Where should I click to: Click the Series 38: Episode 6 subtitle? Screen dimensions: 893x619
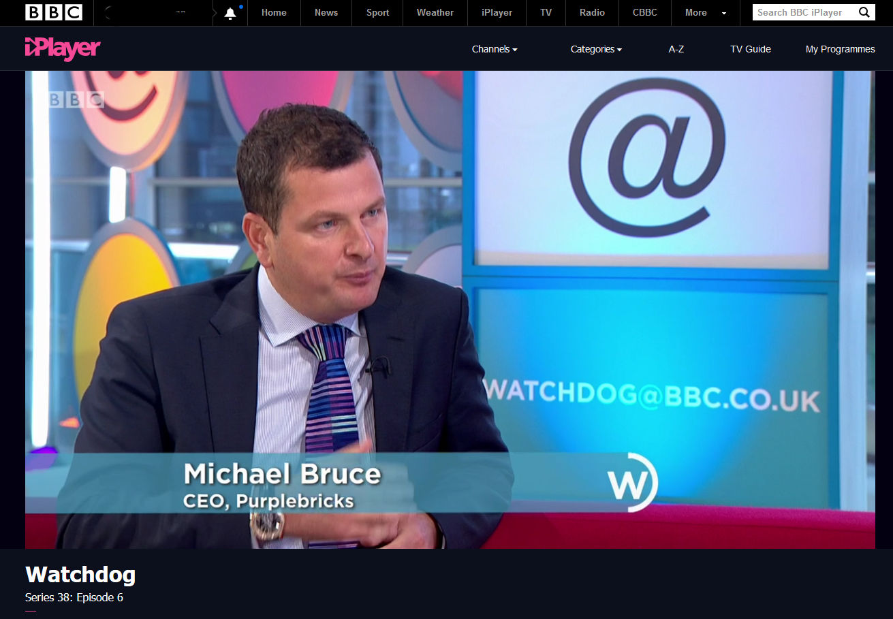pyautogui.click(x=74, y=598)
